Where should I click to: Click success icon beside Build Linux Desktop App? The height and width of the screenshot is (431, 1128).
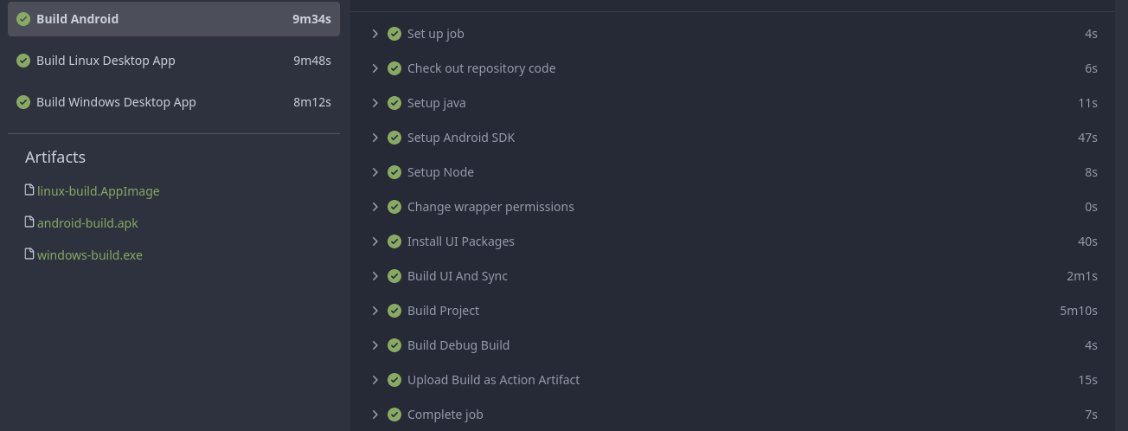23,61
